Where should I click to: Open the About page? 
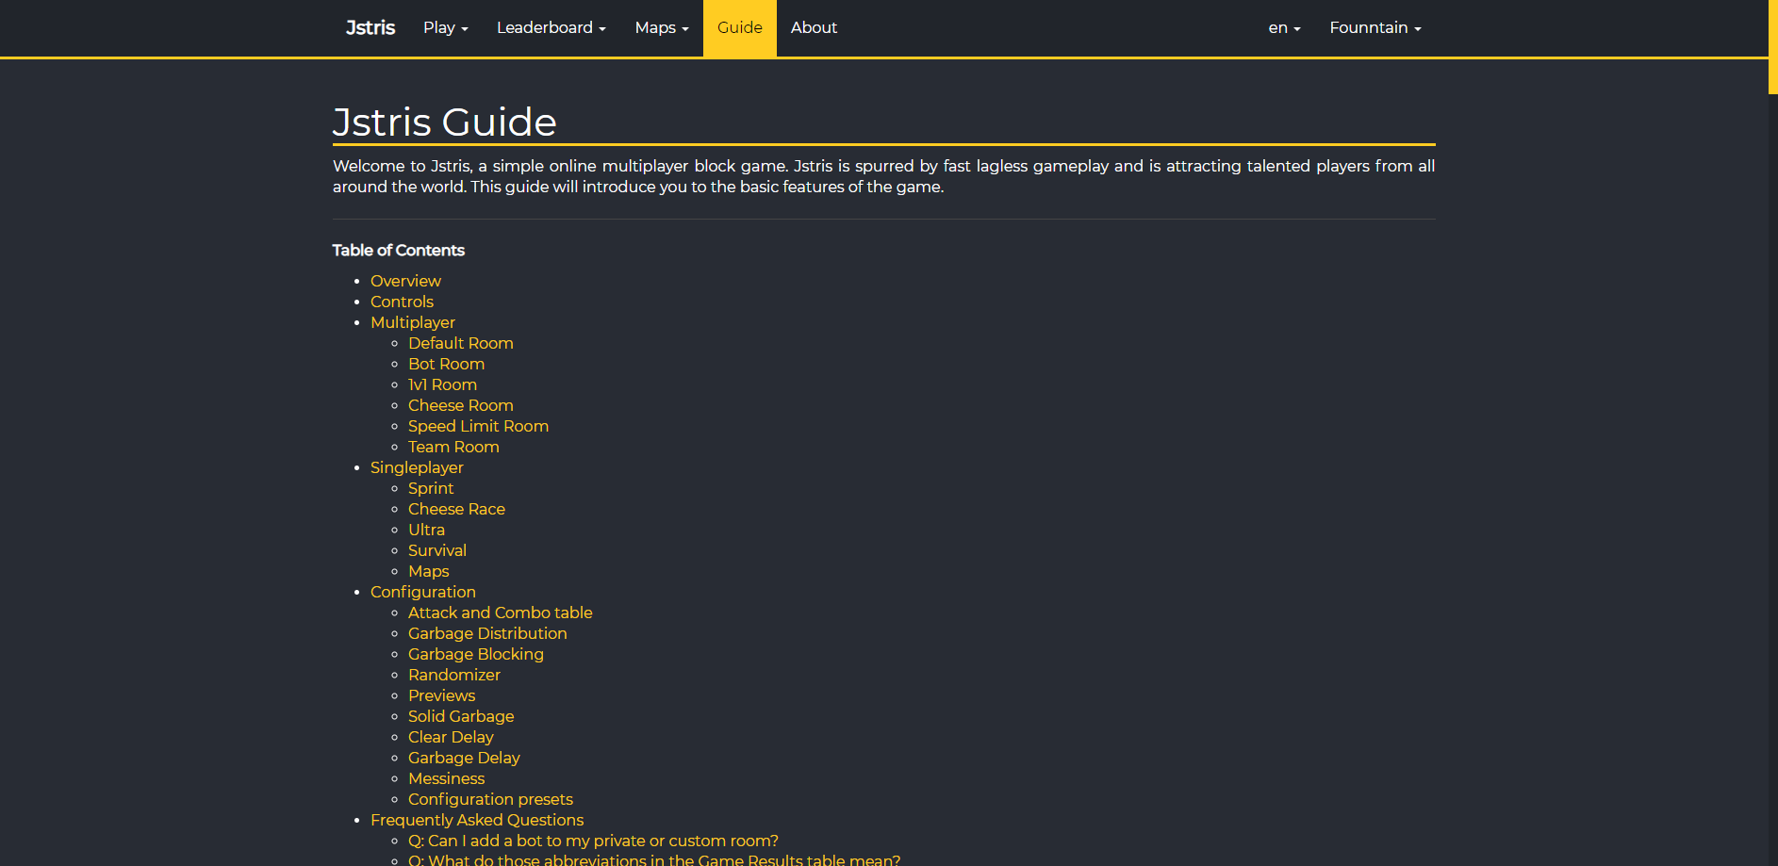tap(814, 27)
